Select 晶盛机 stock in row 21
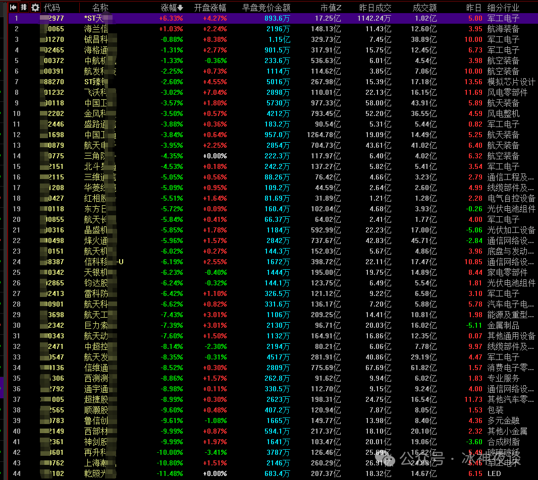This screenshot has width=538, height=480. coord(96,230)
